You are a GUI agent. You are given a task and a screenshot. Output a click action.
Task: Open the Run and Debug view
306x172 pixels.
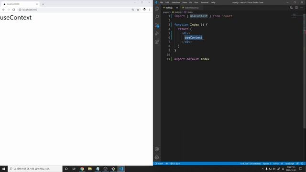tap(157, 33)
